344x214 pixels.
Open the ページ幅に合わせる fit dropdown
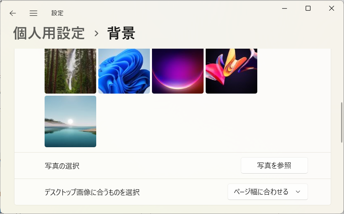coord(268,192)
